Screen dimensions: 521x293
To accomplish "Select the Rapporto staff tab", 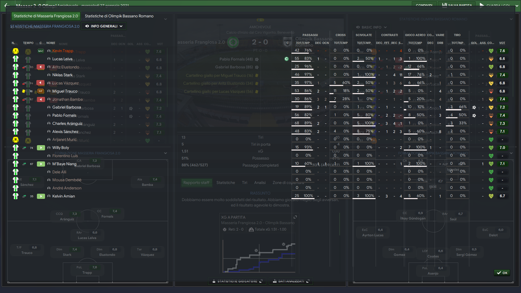I will pos(196,183).
